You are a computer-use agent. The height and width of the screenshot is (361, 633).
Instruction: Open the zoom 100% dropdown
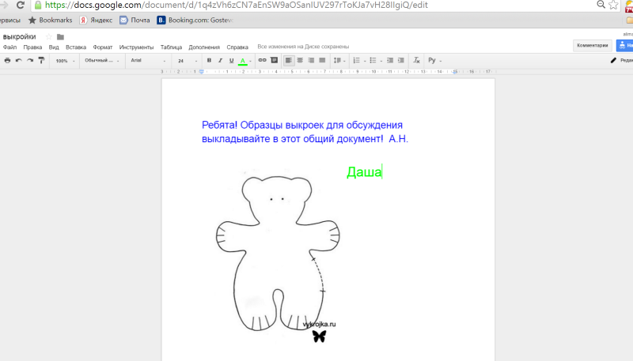64,60
